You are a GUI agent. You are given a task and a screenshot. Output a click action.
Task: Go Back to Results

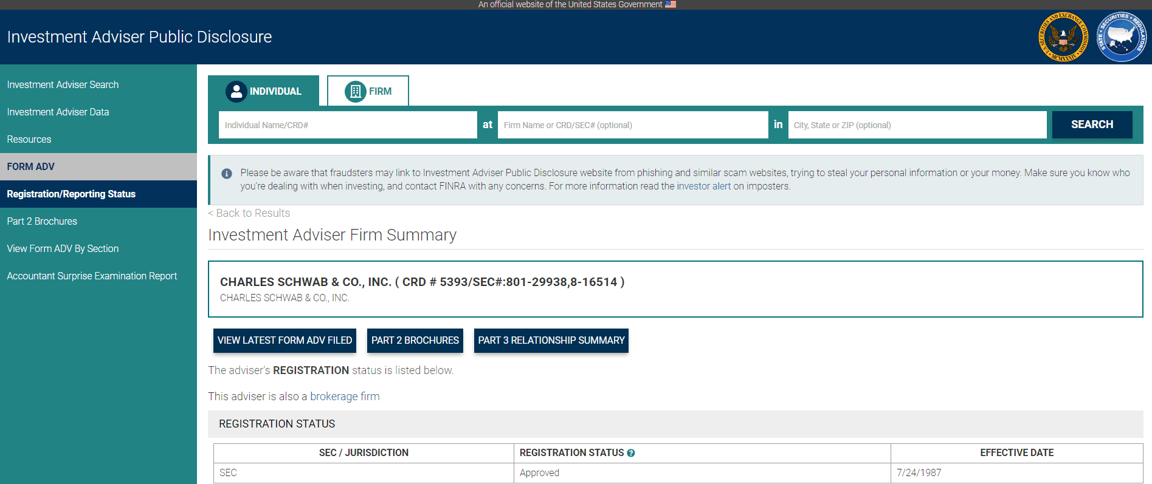coord(249,213)
